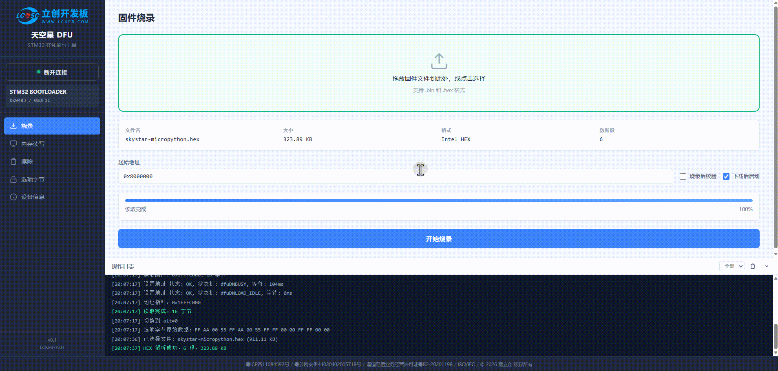Viewport: 778px width, 371px height.
Task: Open the 设备信息 sidebar page
Action: pos(52,197)
